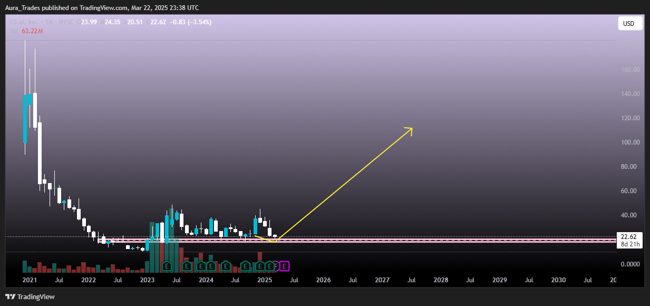Click the high value 24.35
This screenshot has width=650, height=306.
coord(113,22)
